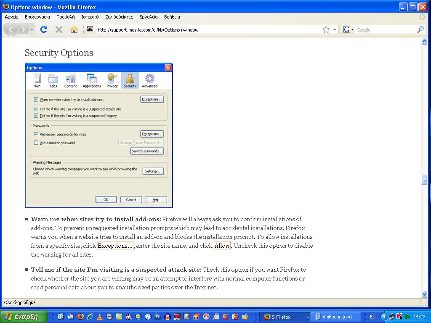Open the Εργαλεία menu

point(149,17)
